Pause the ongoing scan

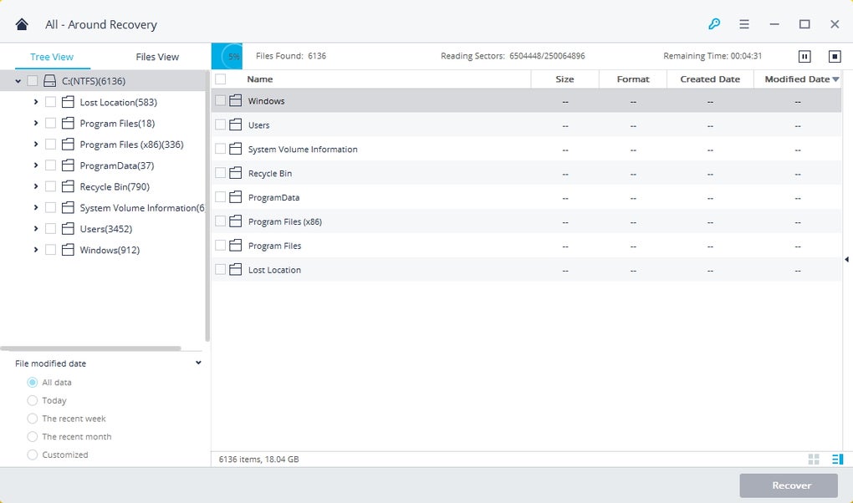804,56
